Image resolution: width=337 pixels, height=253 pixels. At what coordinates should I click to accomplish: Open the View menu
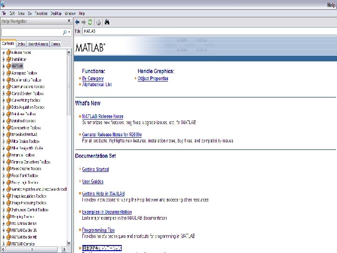pyautogui.click(x=21, y=13)
